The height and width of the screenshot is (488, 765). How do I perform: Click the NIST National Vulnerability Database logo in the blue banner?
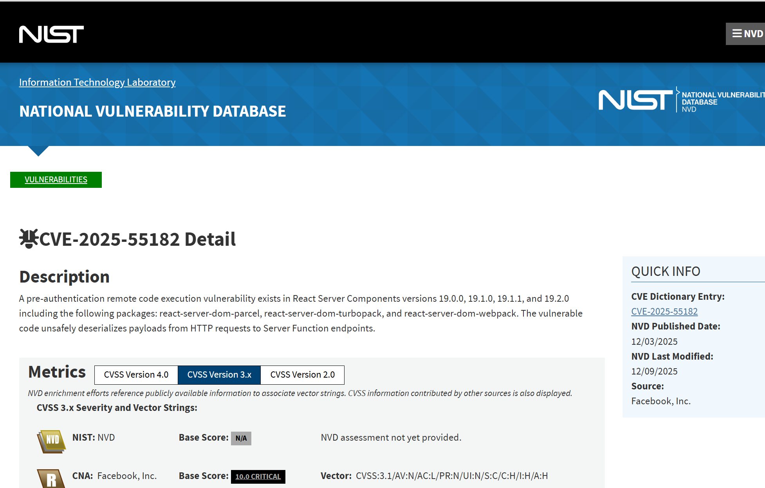pyautogui.click(x=681, y=100)
